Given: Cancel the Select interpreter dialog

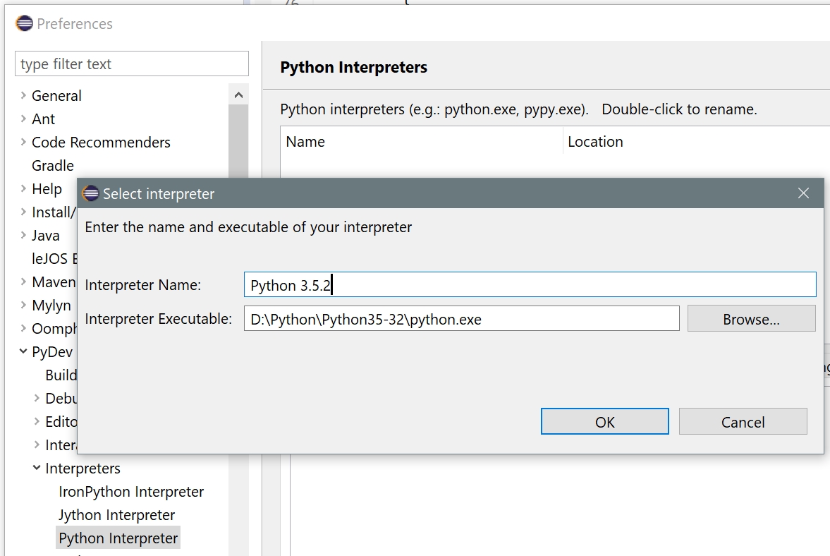Looking at the screenshot, I should [743, 421].
